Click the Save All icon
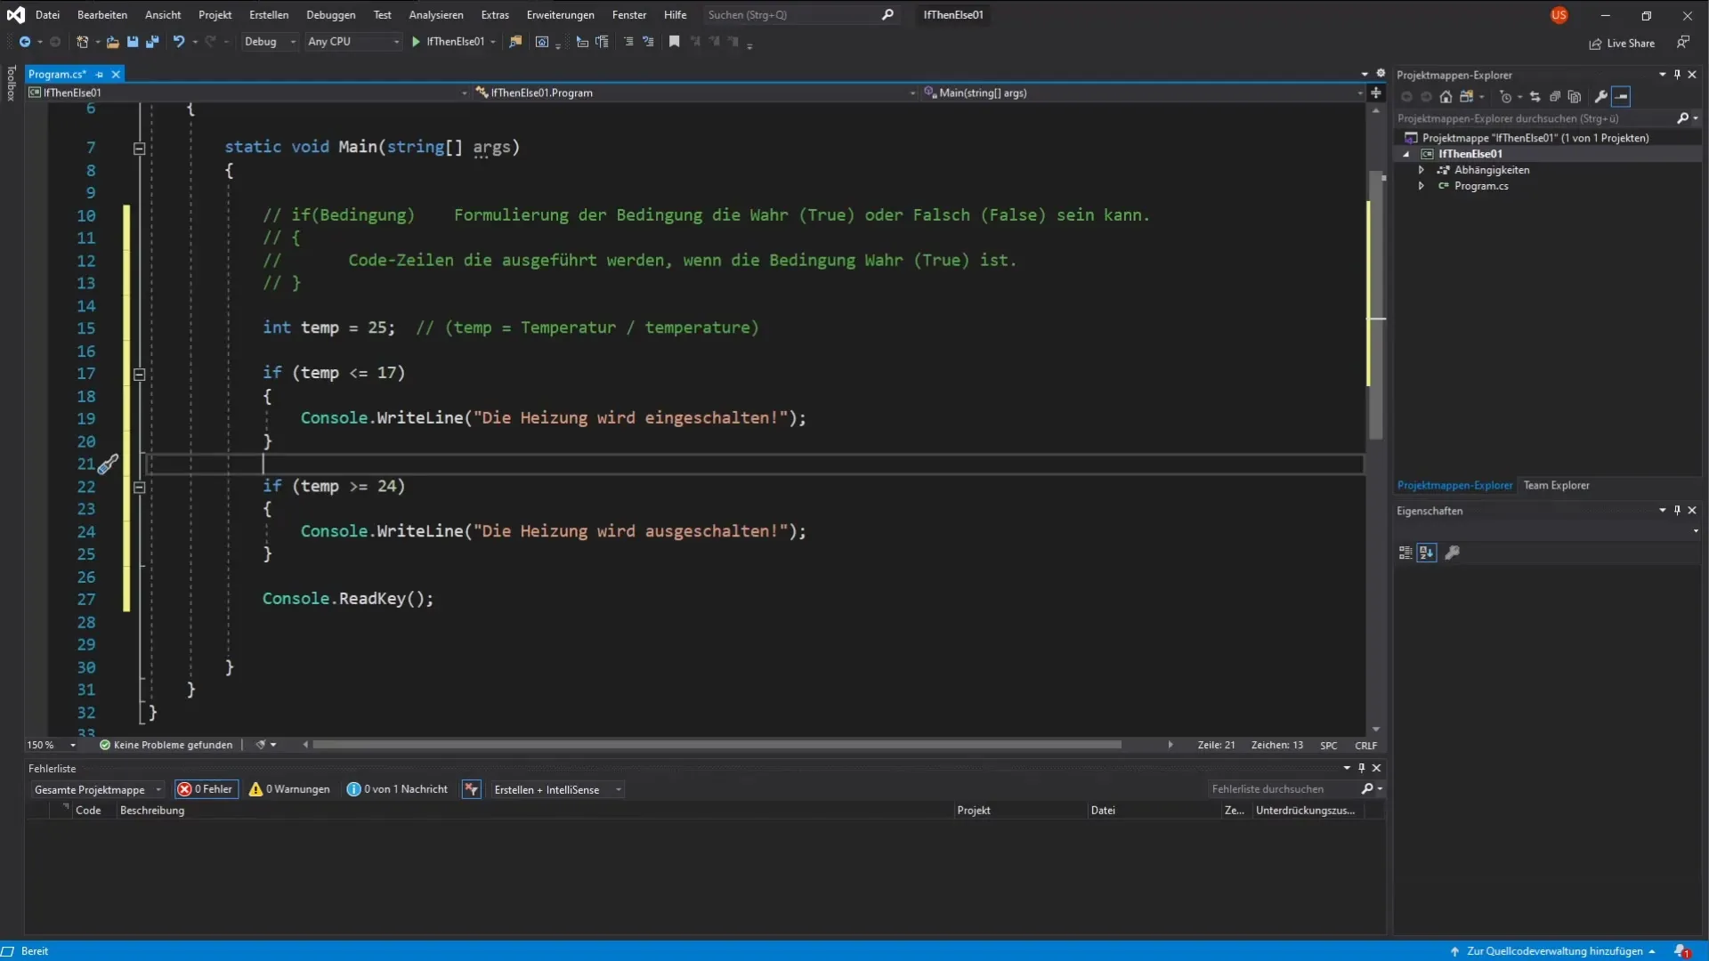 152,42
